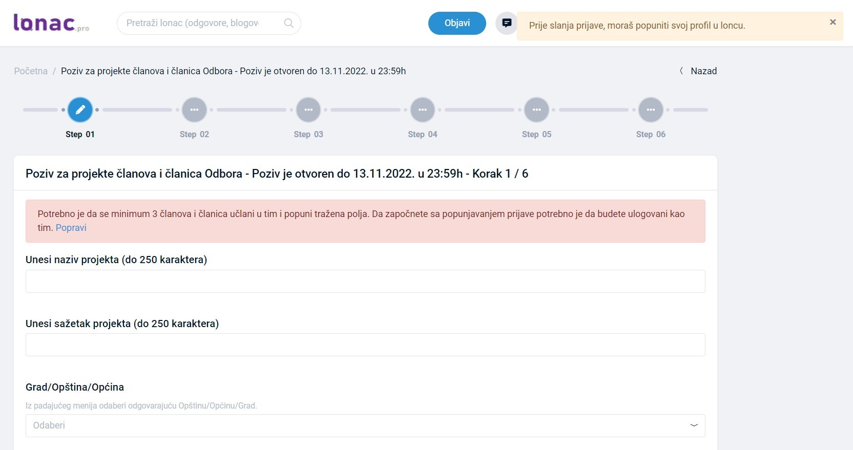Focus the Pretraži lonac search field

click(x=200, y=23)
